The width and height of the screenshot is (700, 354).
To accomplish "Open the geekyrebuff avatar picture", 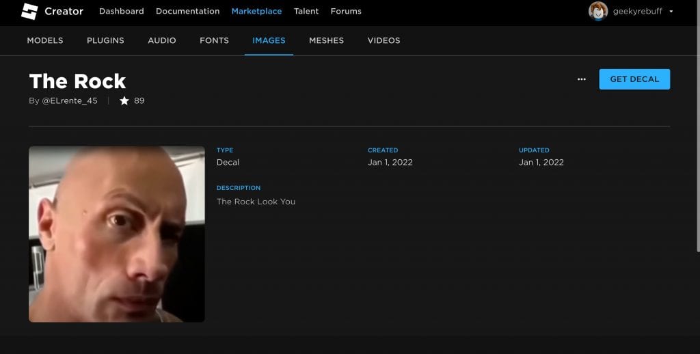I will coord(597,11).
